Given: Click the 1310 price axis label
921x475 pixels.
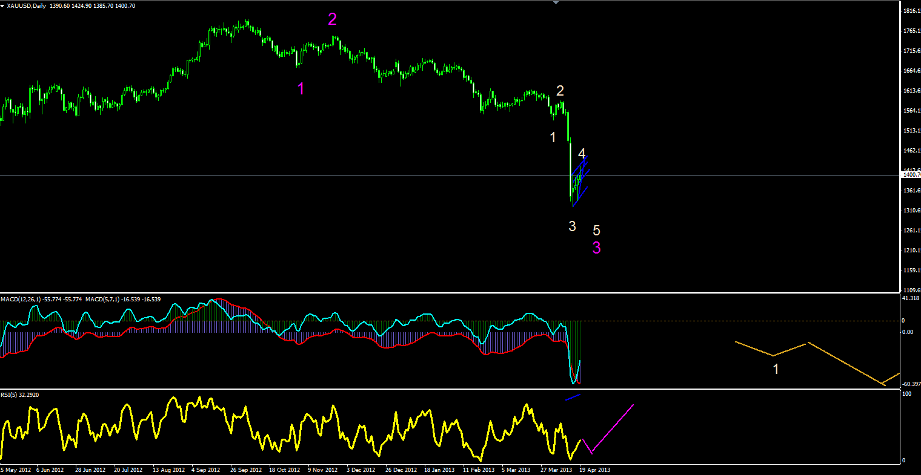Looking at the screenshot, I should tap(911, 211).
